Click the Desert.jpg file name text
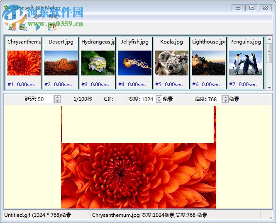The height and width of the screenshot is (223, 276). point(61,42)
